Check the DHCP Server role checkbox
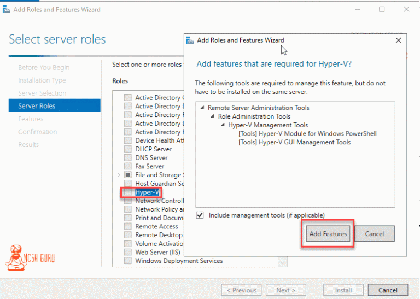420x299 pixels. pyautogui.click(x=128, y=149)
